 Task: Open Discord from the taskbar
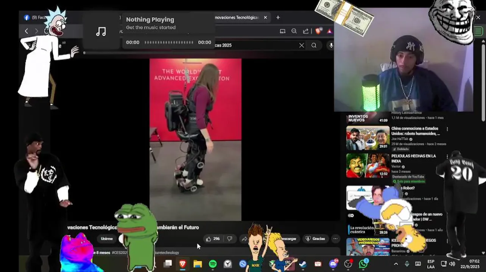click(x=333, y=264)
